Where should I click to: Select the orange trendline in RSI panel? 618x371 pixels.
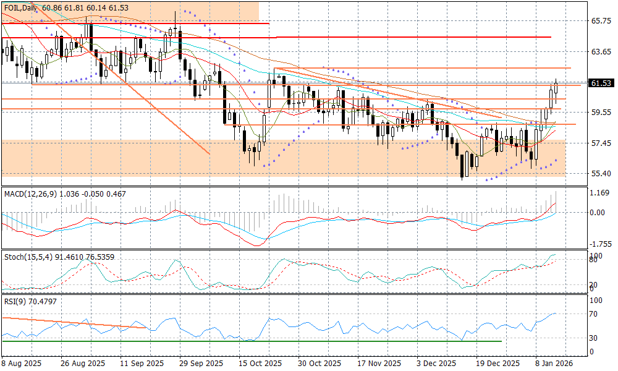click(74, 323)
